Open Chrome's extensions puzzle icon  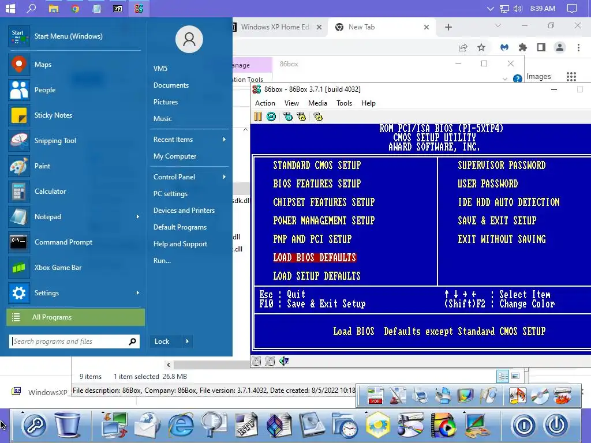click(x=522, y=47)
